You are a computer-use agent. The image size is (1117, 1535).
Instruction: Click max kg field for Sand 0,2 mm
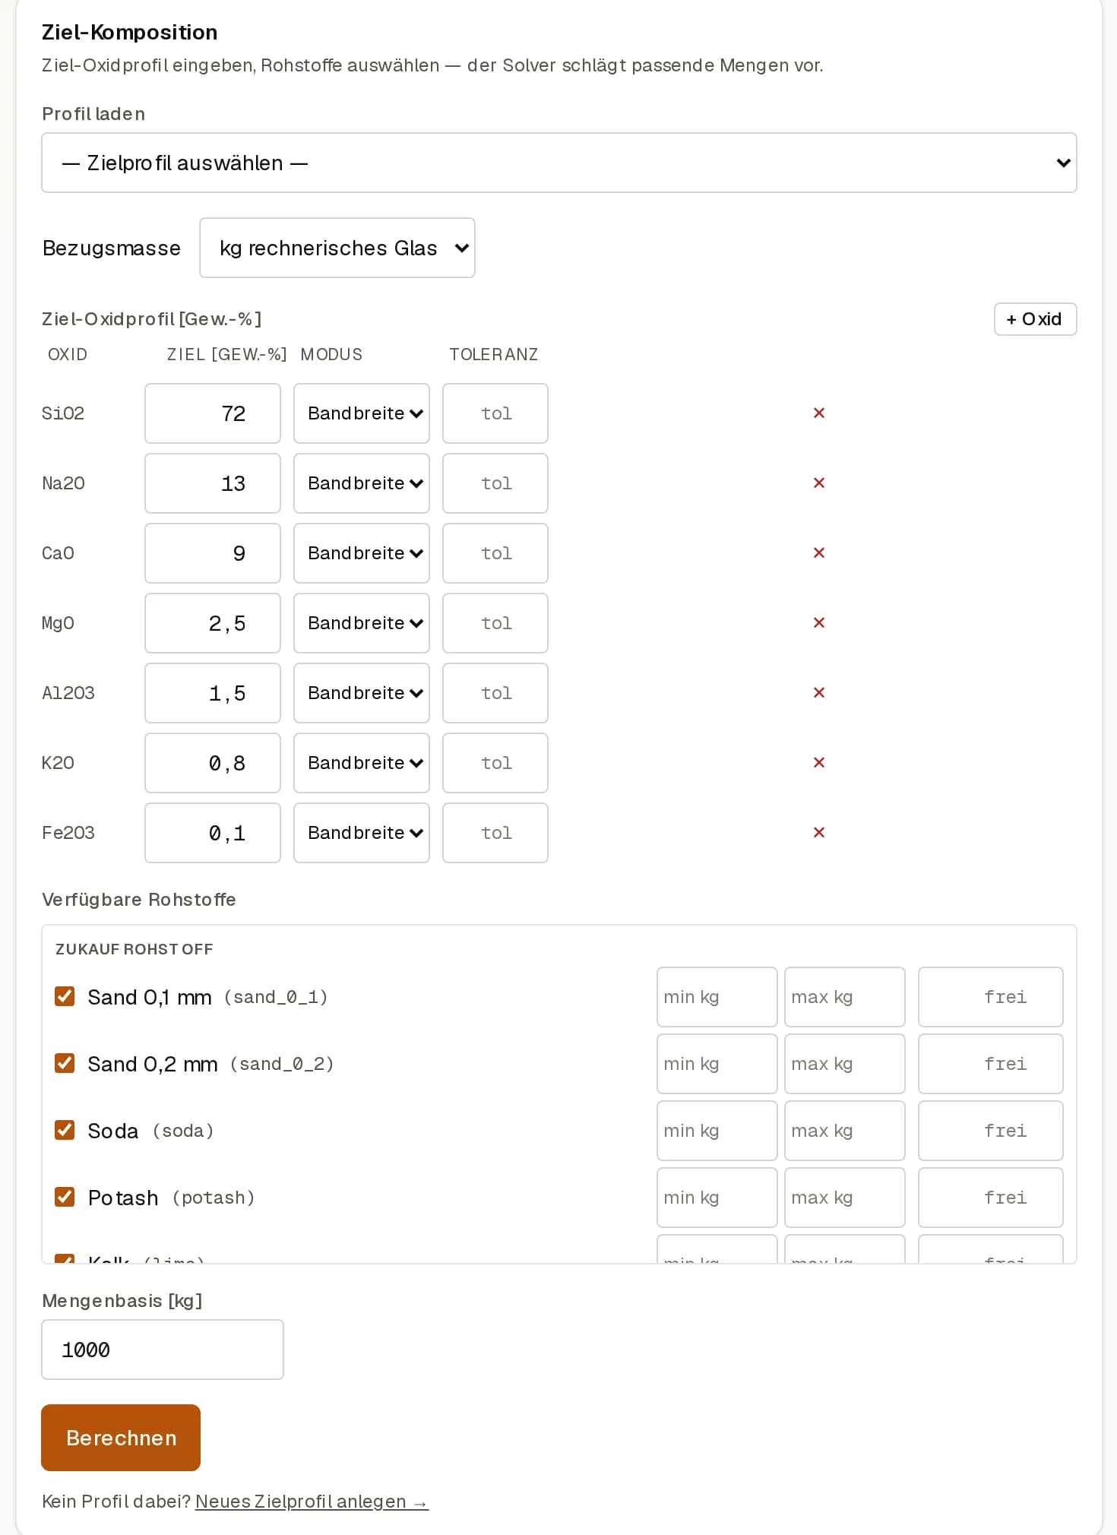[x=845, y=1064]
